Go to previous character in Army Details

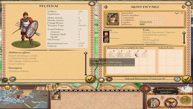point(106,7)
